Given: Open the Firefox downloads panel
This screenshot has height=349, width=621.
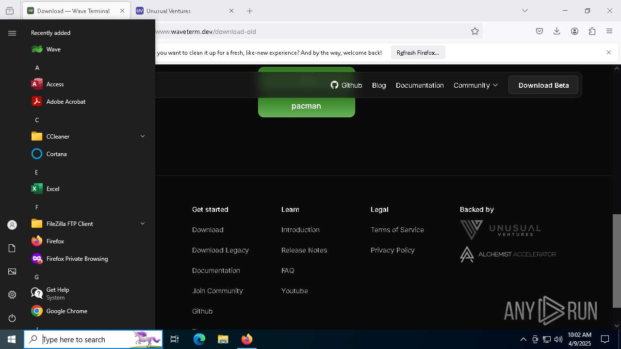Looking at the screenshot, I should point(557,32).
